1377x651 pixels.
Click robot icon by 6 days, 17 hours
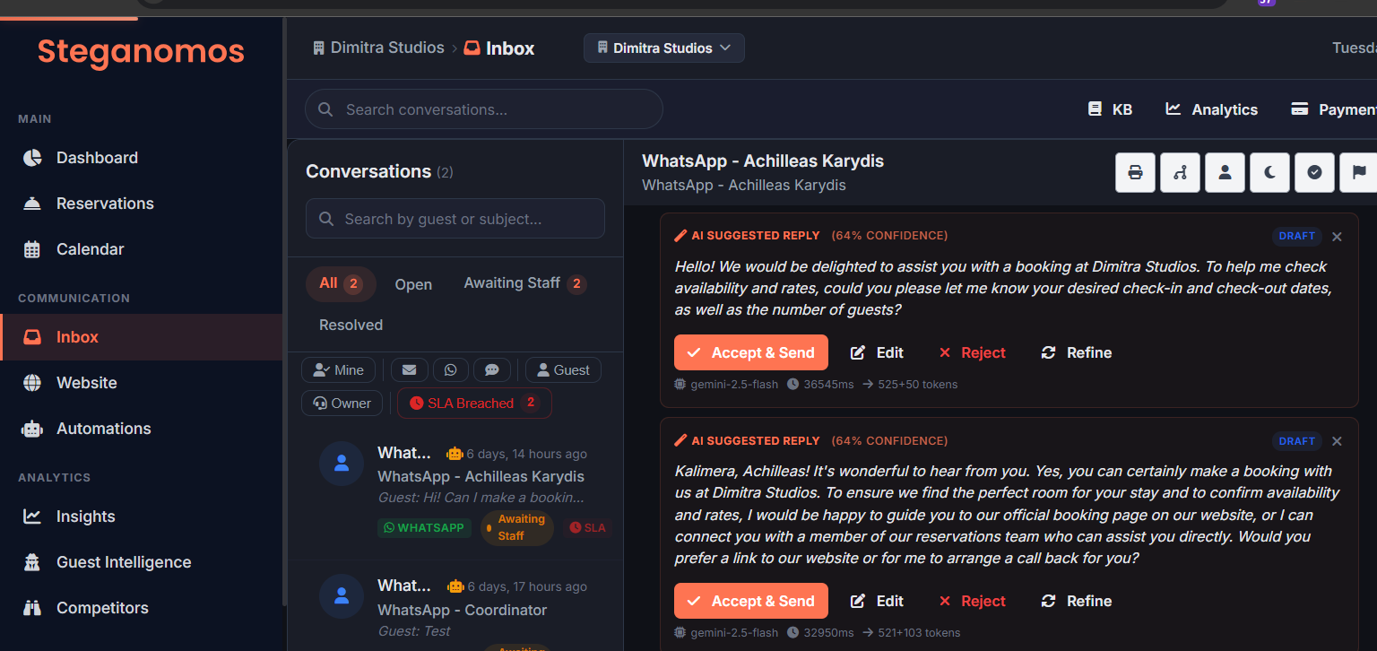(x=455, y=586)
